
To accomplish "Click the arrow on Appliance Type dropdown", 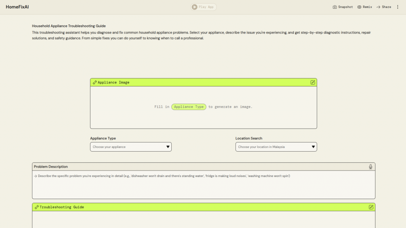I will tap(168, 147).
